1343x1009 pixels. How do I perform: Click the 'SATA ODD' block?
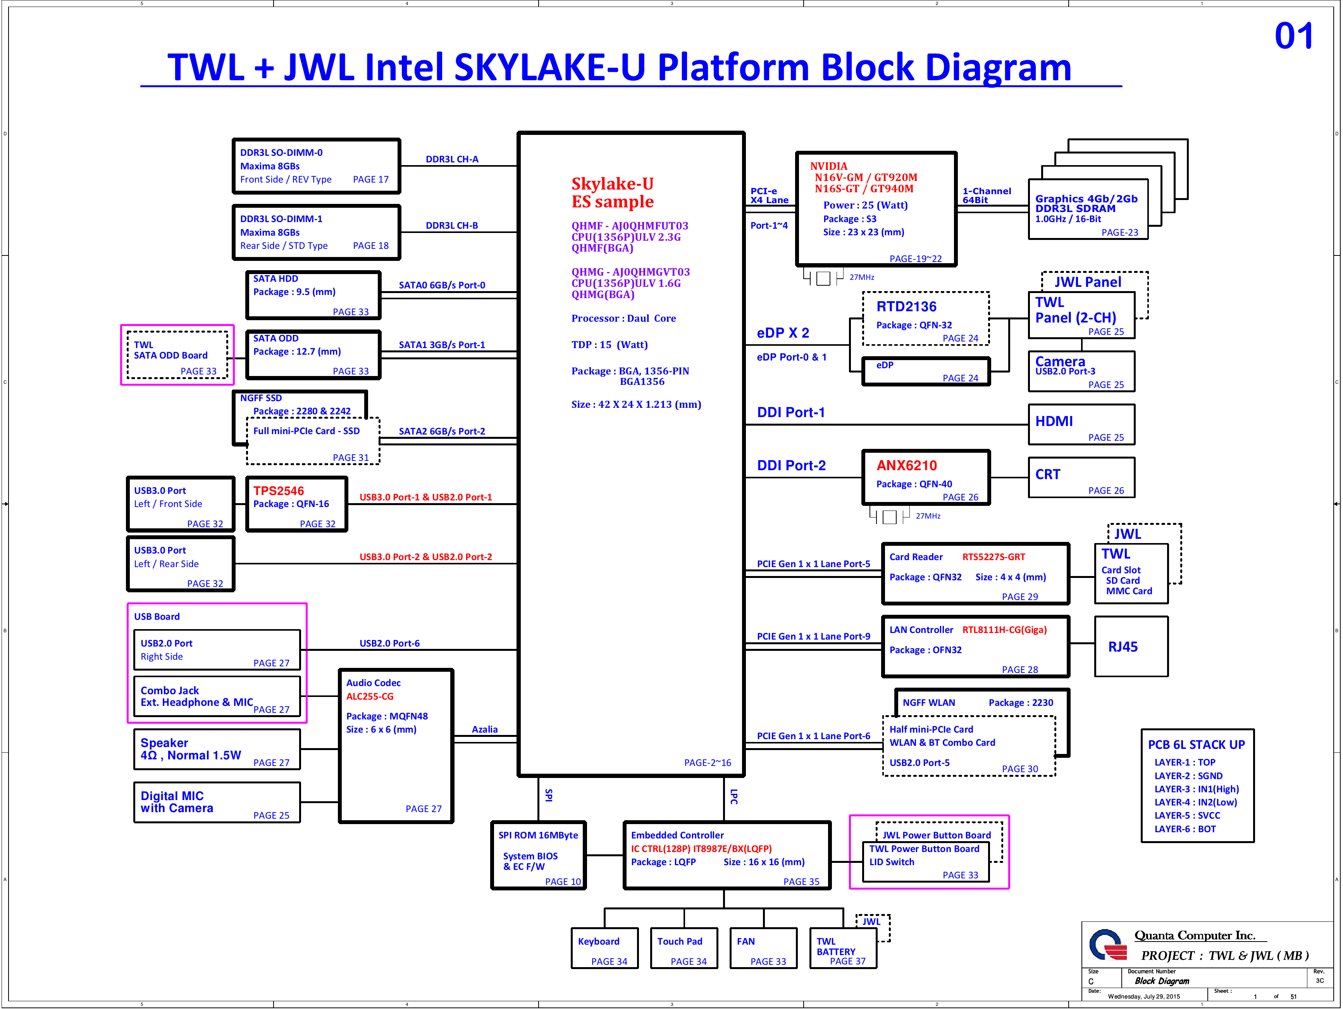coord(313,355)
